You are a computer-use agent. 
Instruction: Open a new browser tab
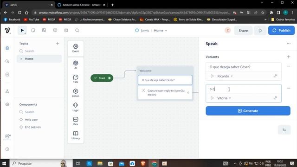coord(112,5)
